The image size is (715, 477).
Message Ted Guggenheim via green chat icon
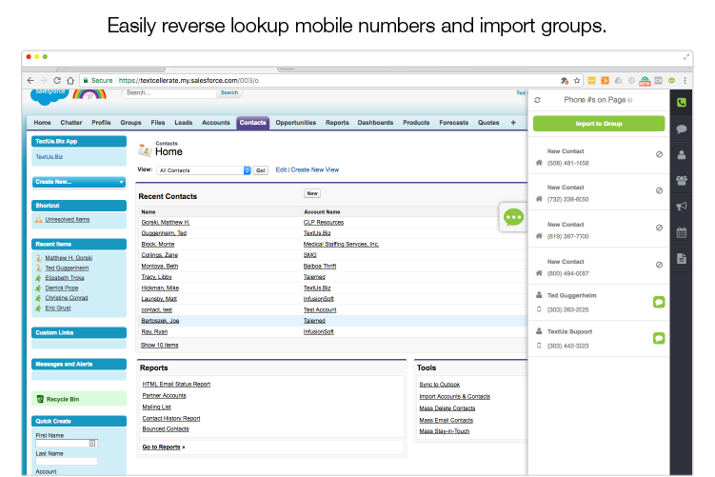tap(659, 302)
